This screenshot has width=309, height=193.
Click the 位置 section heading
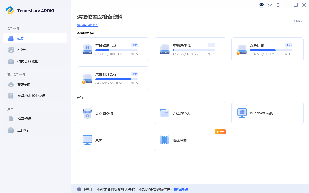pos(80,98)
